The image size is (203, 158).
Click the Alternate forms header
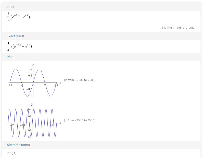click(x=18, y=145)
